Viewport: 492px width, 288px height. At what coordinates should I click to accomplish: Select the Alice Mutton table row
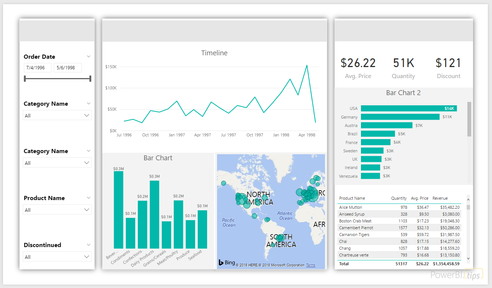(399, 207)
